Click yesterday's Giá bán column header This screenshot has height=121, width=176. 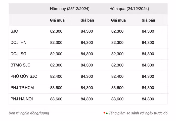148,20
